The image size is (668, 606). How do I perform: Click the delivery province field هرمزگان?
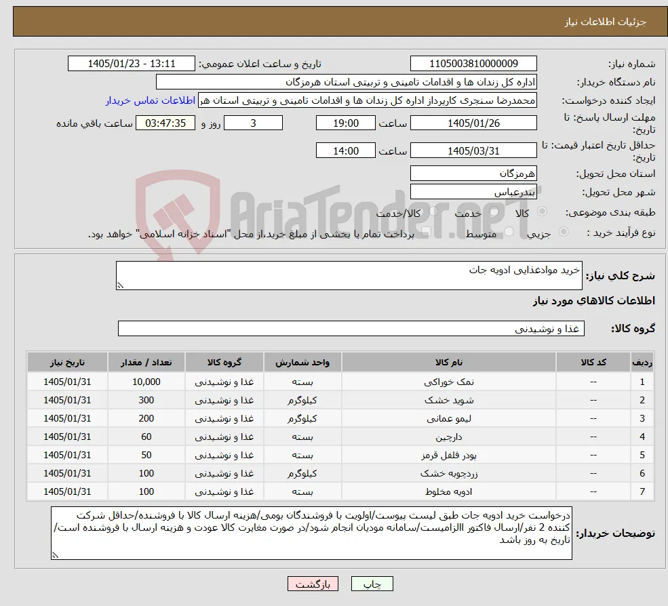click(x=473, y=174)
